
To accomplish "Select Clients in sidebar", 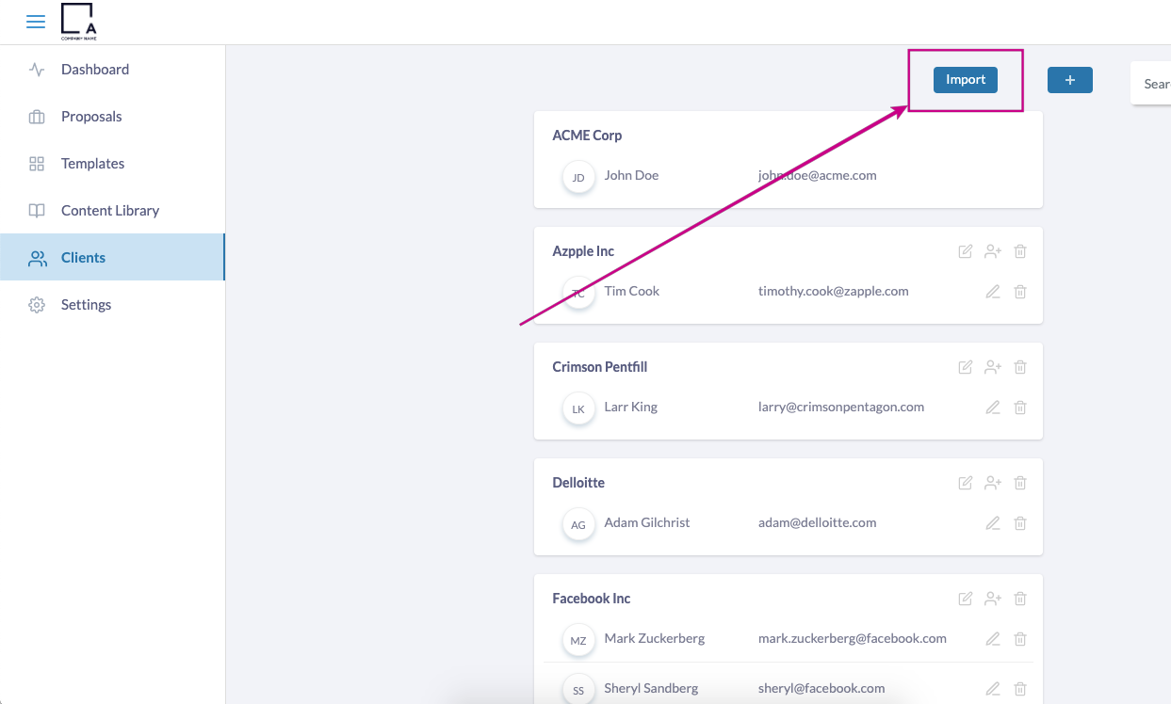I will coord(112,258).
